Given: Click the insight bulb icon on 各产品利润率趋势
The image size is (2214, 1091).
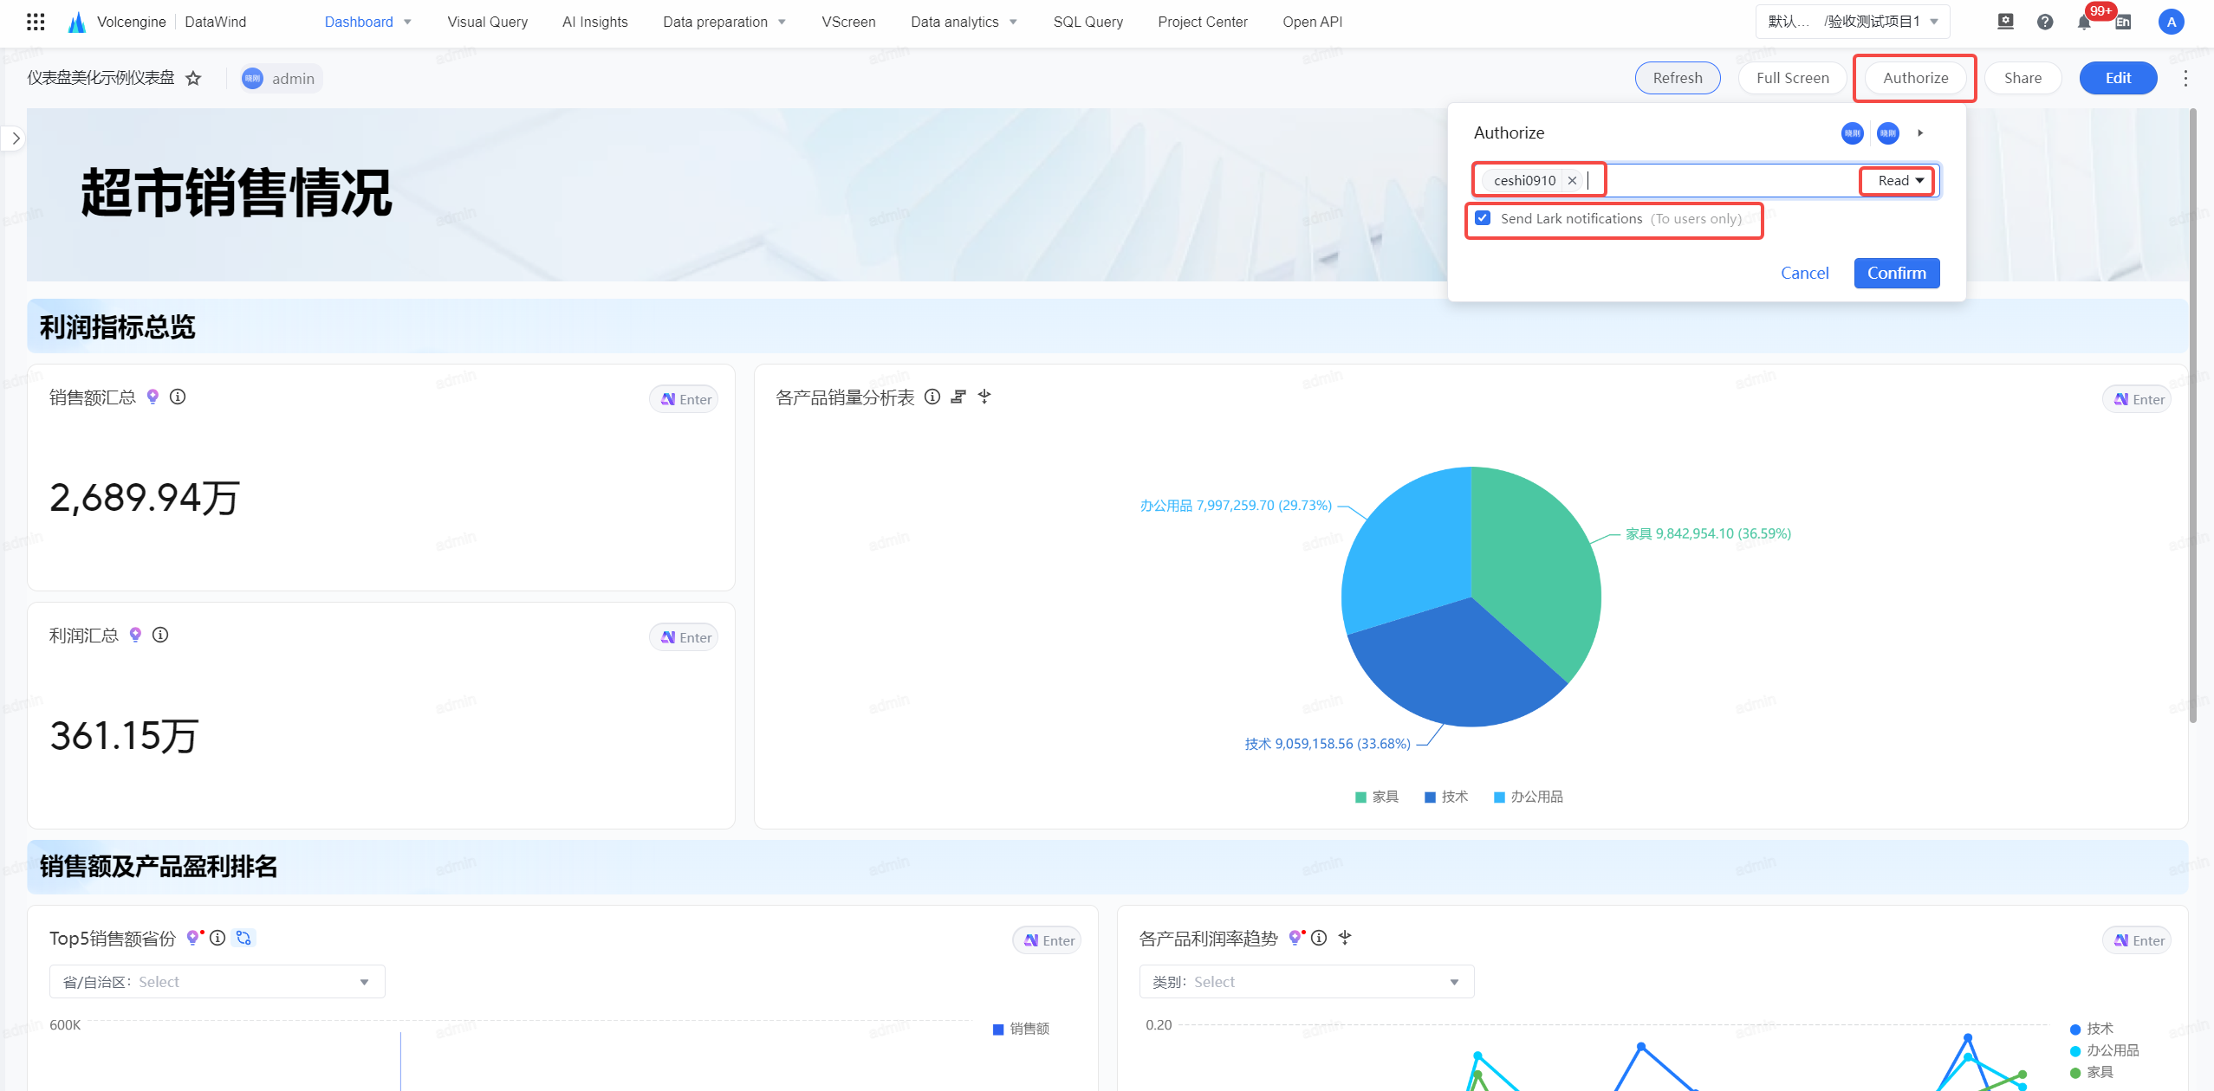Looking at the screenshot, I should click(x=1295, y=938).
